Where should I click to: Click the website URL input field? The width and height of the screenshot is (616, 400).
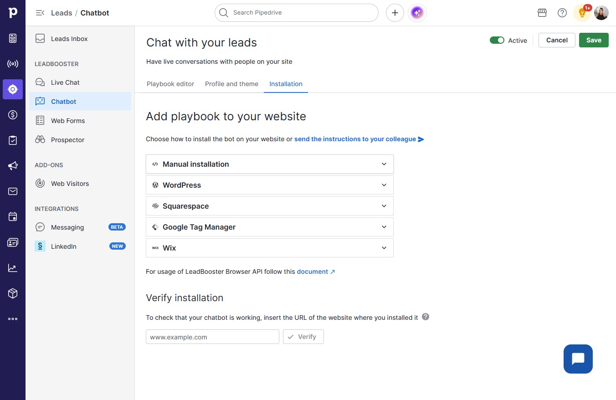[x=212, y=337]
